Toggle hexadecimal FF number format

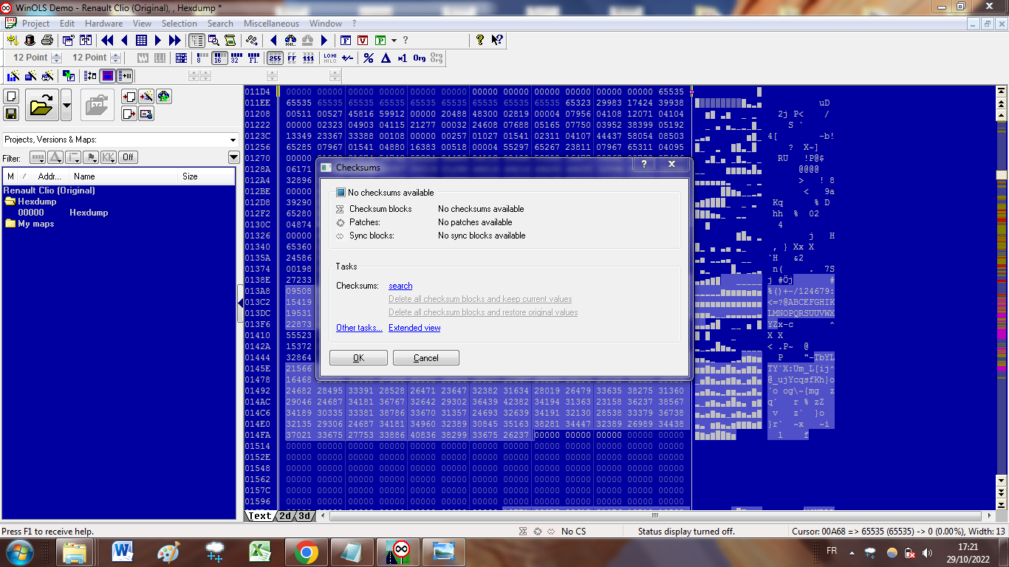(x=292, y=58)
